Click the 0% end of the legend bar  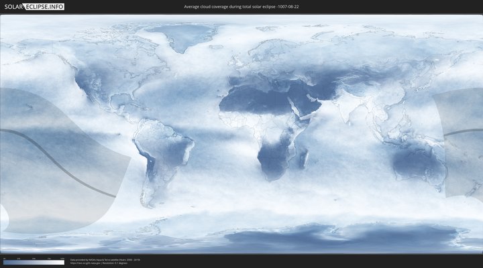(x=4, y=263)
